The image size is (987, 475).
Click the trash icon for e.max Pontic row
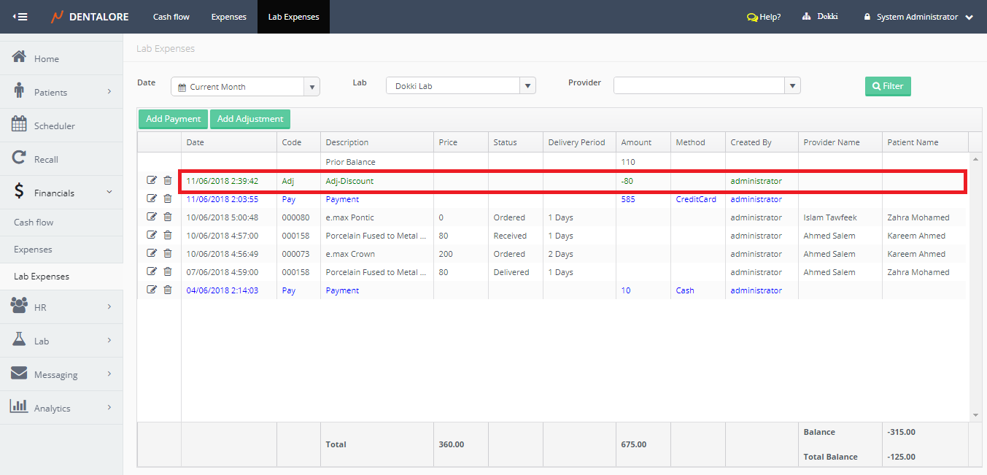point(168,217)
